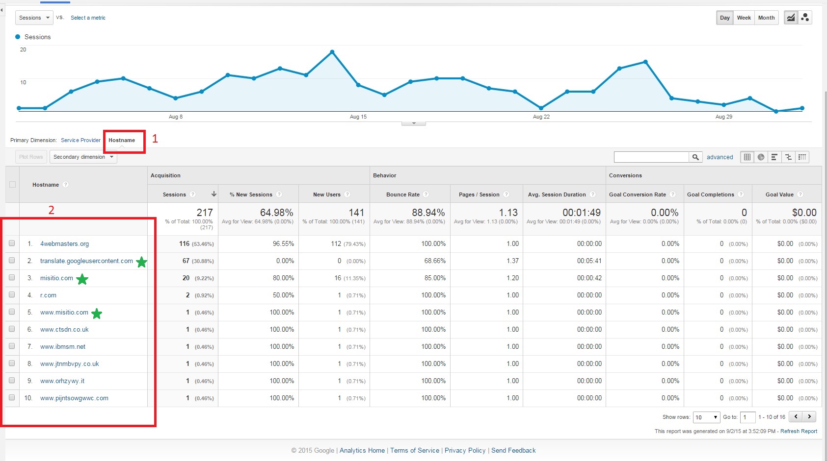This screenshot has width=827, height=461.
Task: Open help icon next to Pages / Session
Action: point(507,194)
